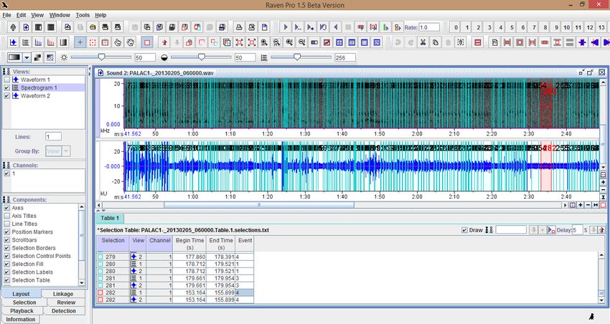Click the Lines input field
Image resolution: width=610 pixels, height=324 pixels.
point(53,137)
